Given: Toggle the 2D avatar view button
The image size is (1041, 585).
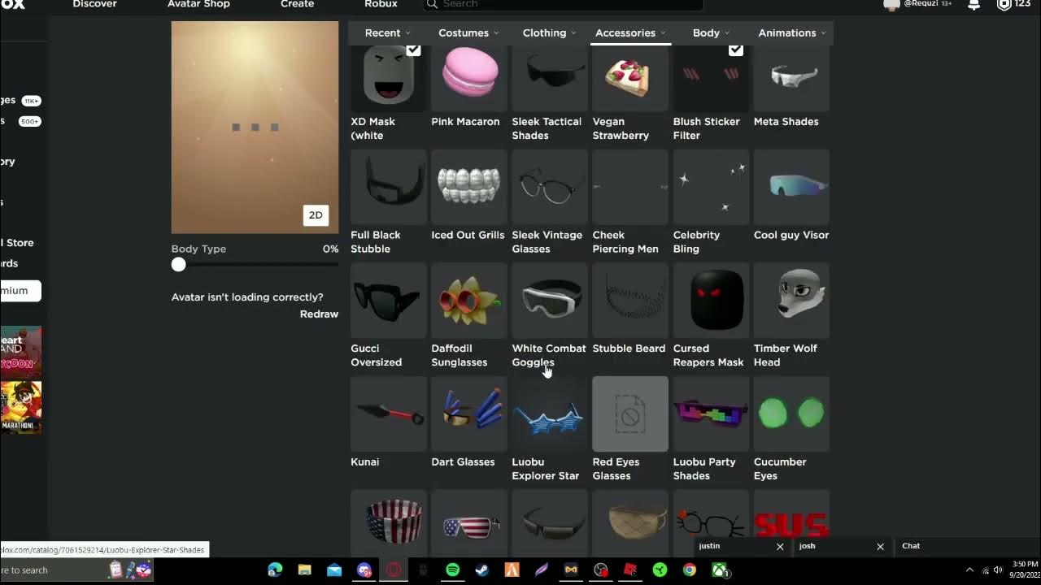Looking at the screenshot, I should (316, 215).
